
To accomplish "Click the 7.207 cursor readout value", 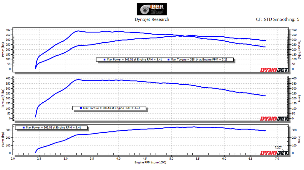I will [278, 147].
